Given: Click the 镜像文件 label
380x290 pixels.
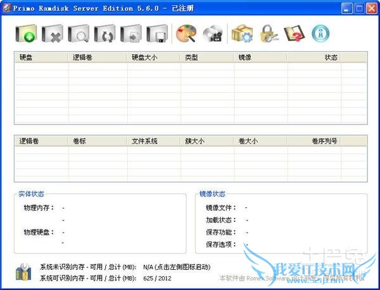Looking at the screenshot, I should pos(221,208).
